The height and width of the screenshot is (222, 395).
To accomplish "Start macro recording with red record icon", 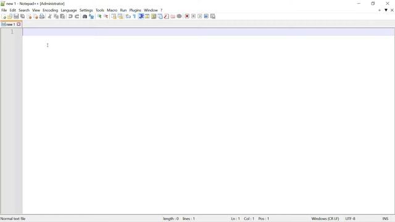I will point(187,17).
